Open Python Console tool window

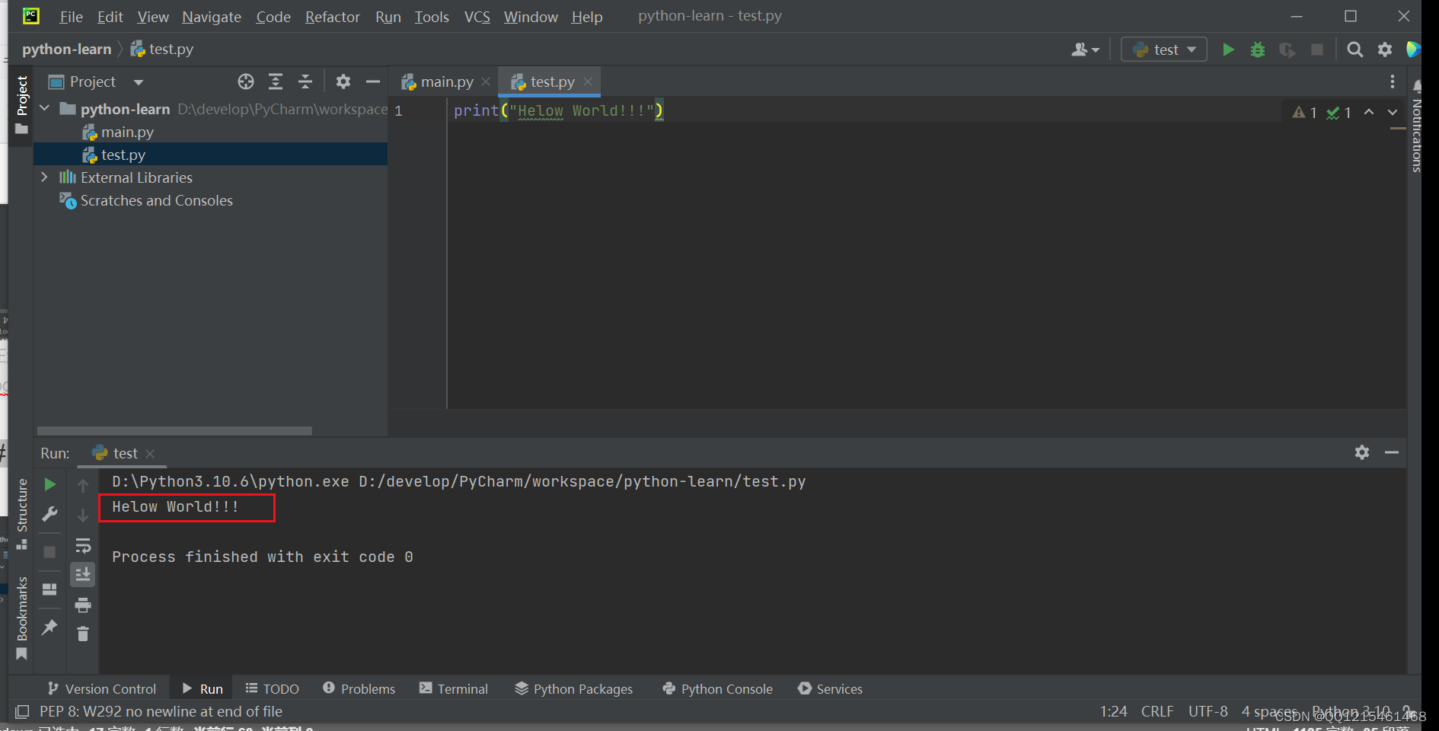click(x=718, y=688)
